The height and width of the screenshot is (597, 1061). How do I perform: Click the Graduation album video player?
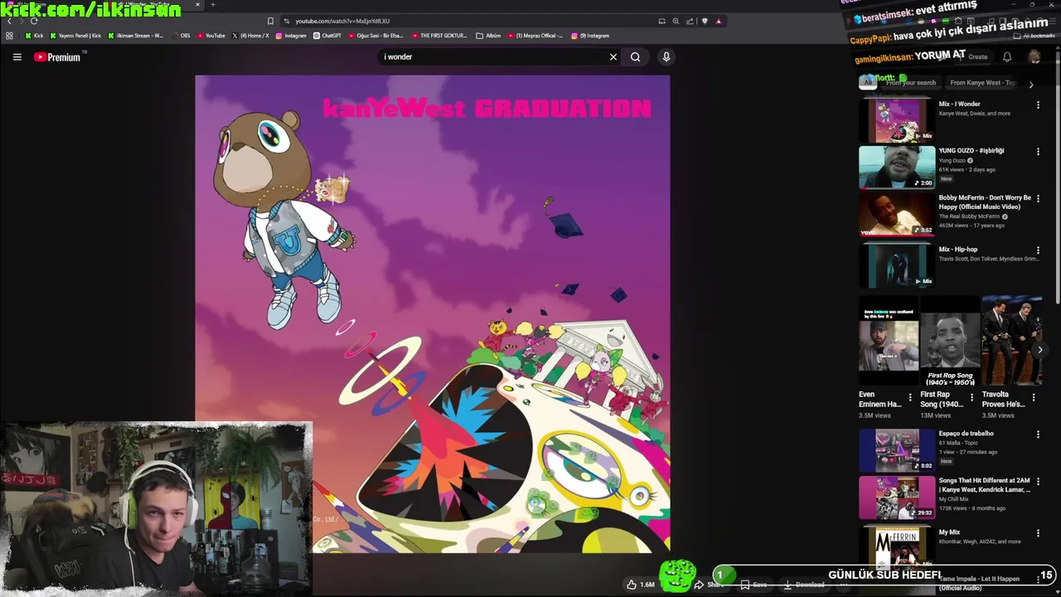click(433, 314)
